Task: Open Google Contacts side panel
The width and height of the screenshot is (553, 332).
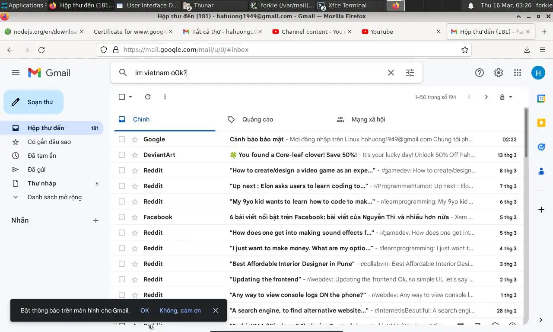Action: 541,172
